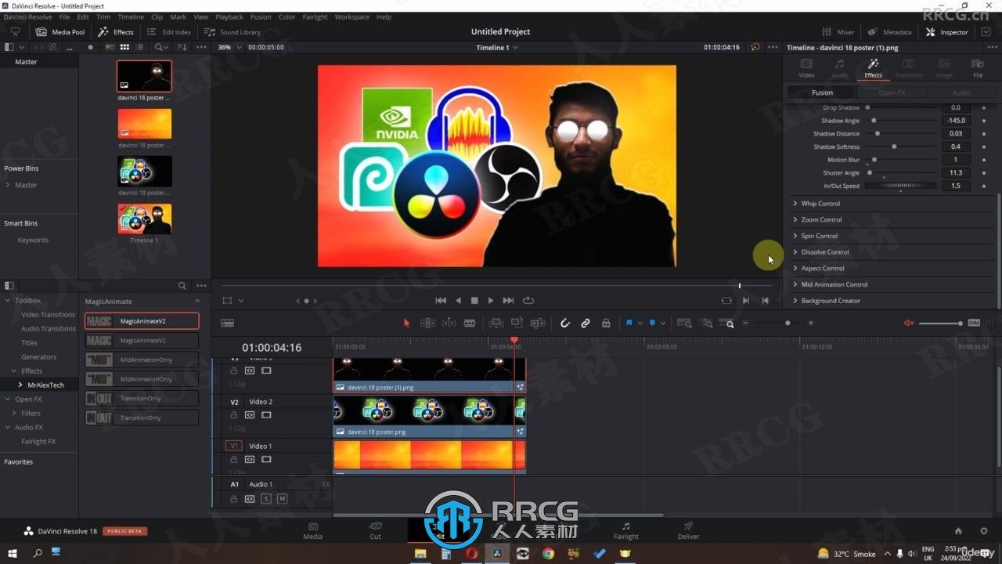Open the Playback menu

coord(229,16)
